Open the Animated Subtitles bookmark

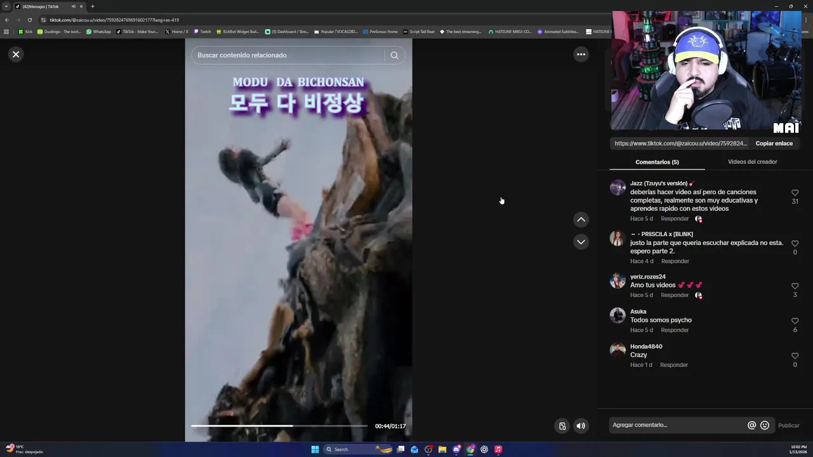[558, 31]
